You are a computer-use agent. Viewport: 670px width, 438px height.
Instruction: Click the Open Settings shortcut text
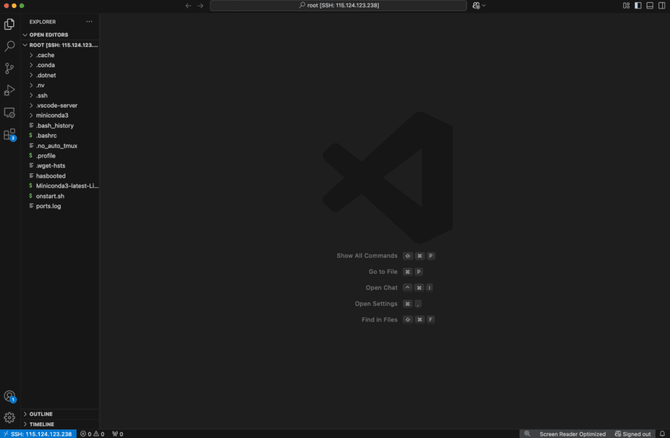click(x=376, y=304)
